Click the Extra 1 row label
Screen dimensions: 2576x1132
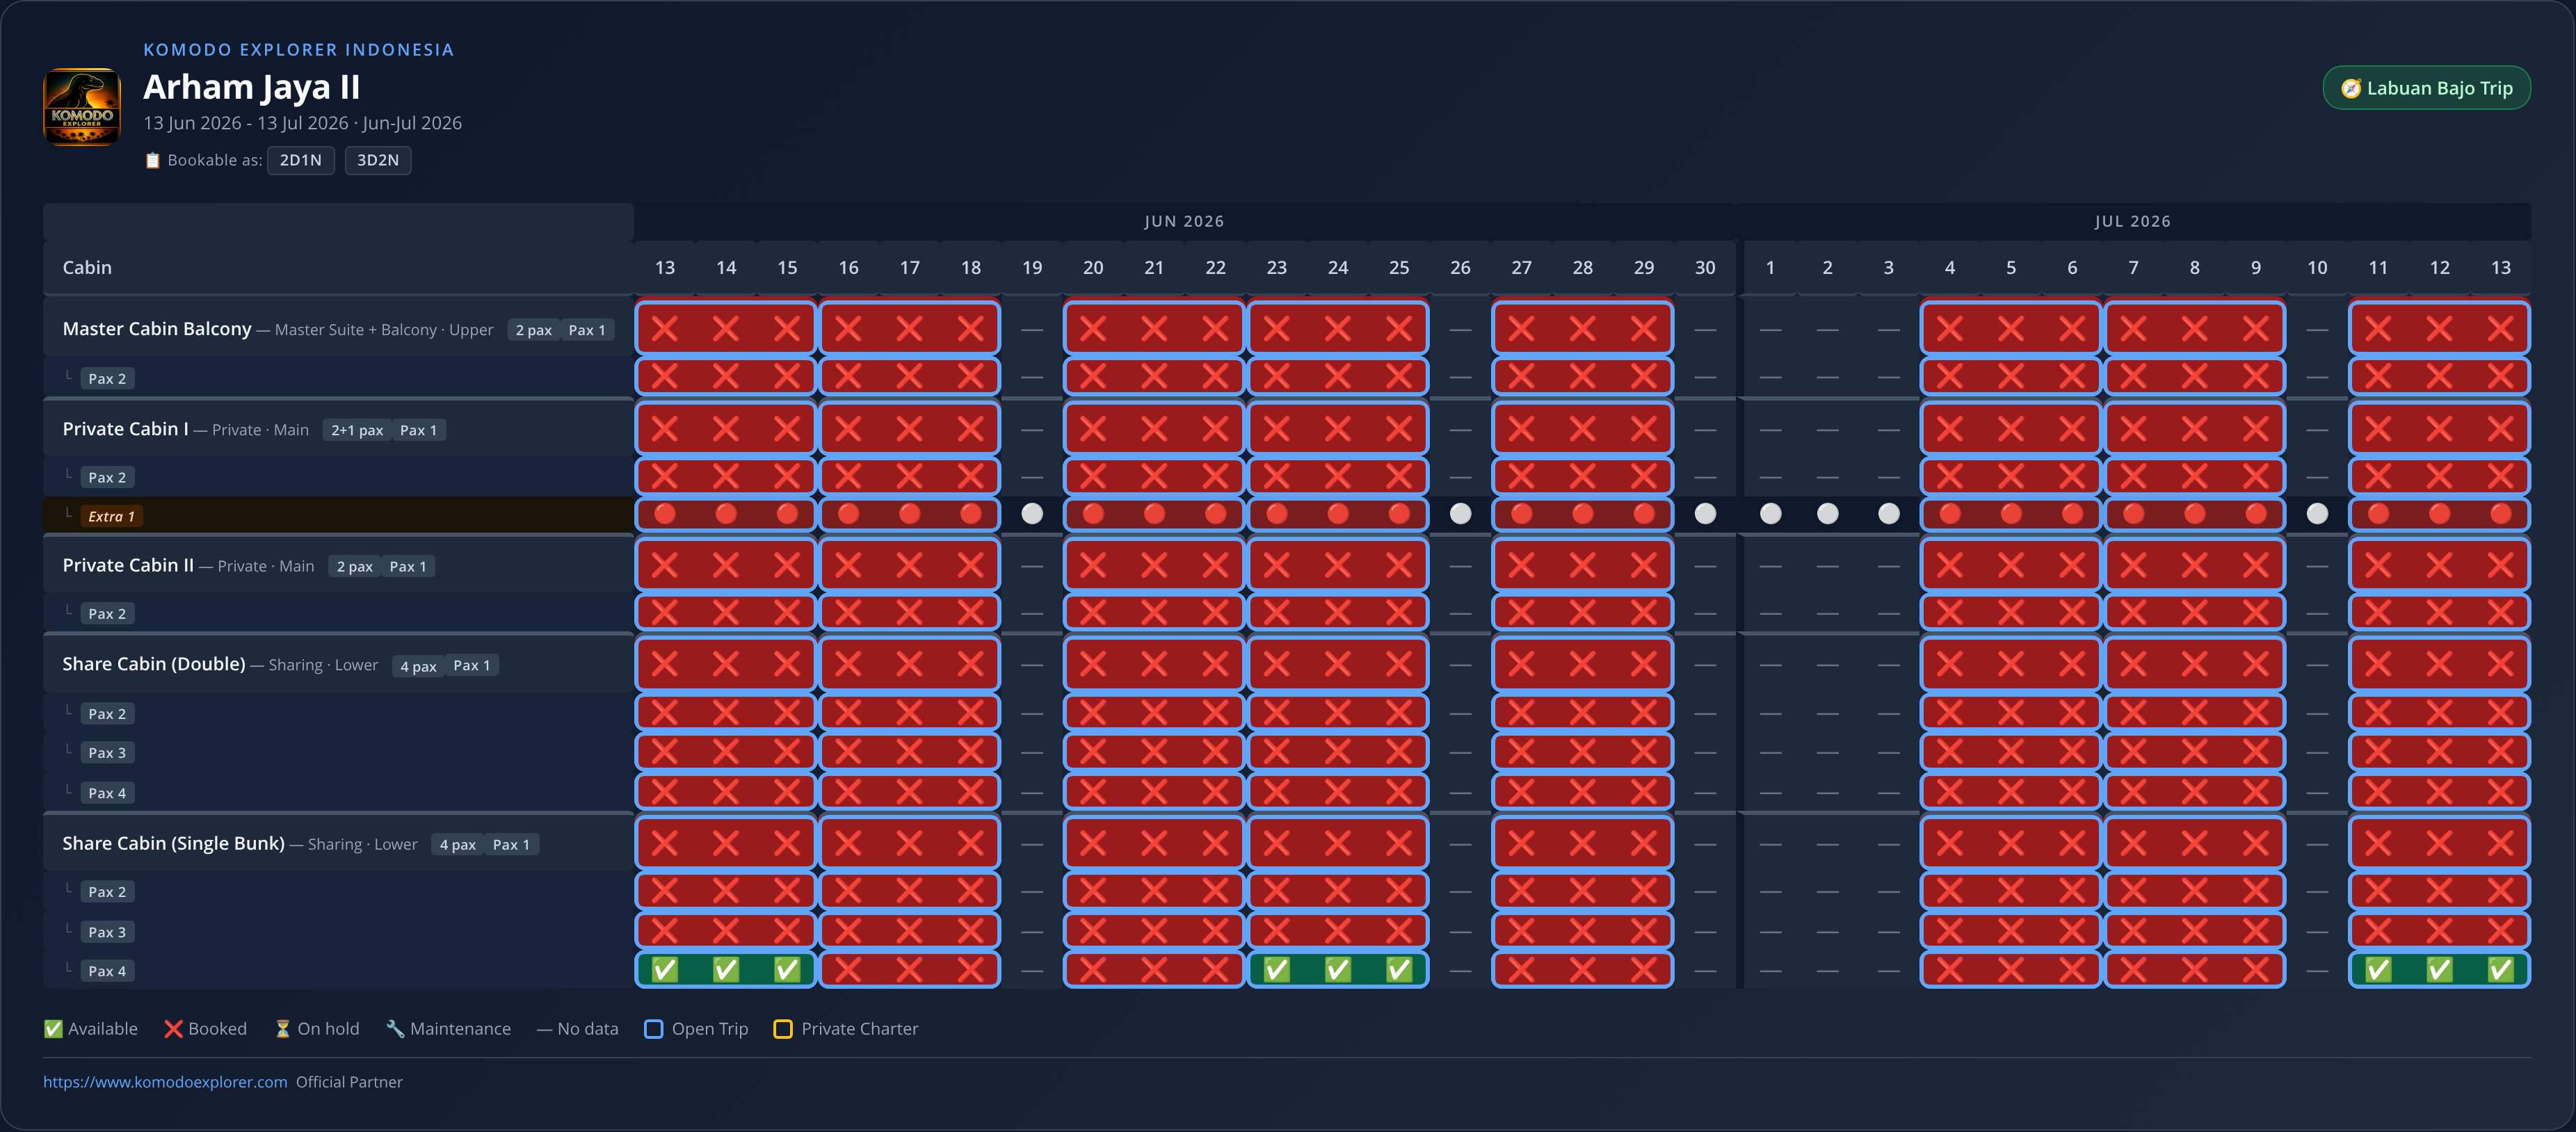pos(111,516)
